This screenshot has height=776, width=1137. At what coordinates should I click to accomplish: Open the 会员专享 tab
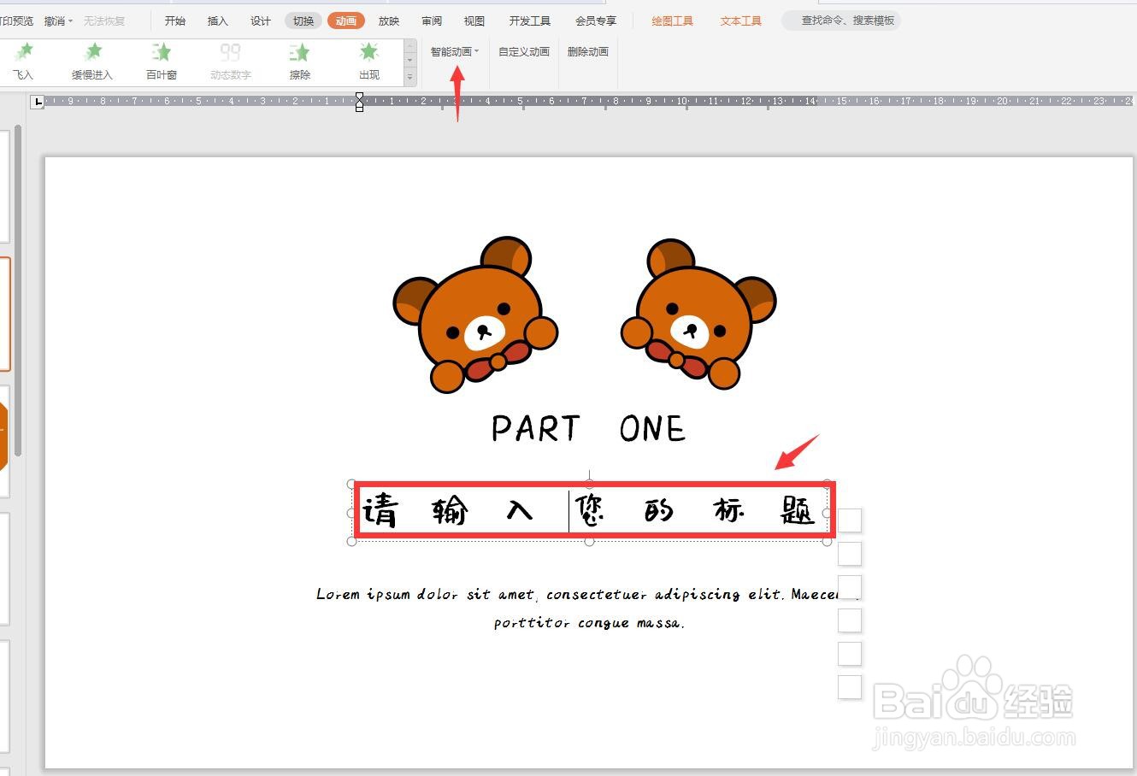(596, 21)
